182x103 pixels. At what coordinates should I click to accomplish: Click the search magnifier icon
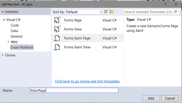[x=175, y=12]
